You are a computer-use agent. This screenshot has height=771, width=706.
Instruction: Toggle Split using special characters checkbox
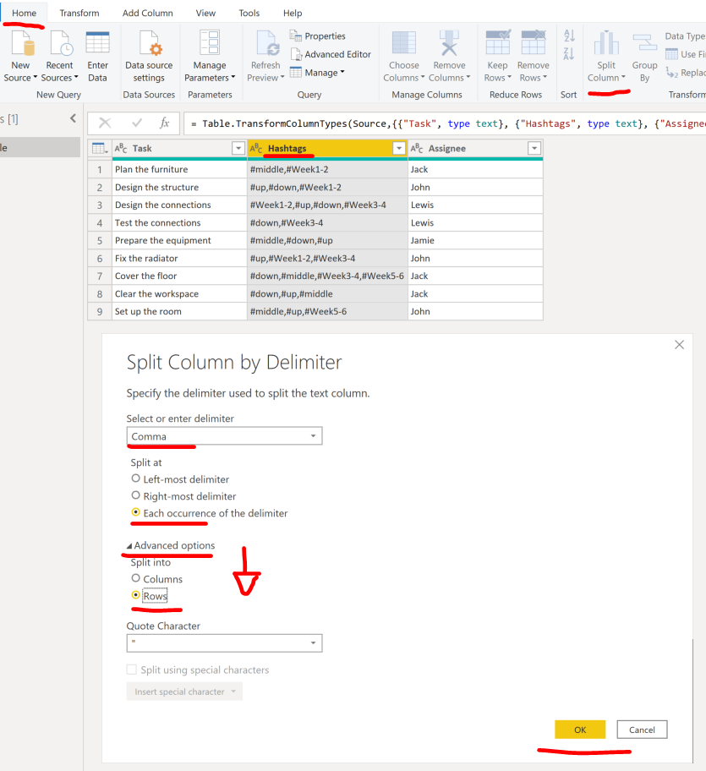point(132,670)
